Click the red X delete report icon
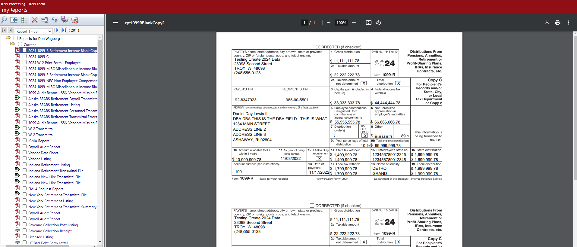This screenshot has width=577, height=247. pos(35,20)
